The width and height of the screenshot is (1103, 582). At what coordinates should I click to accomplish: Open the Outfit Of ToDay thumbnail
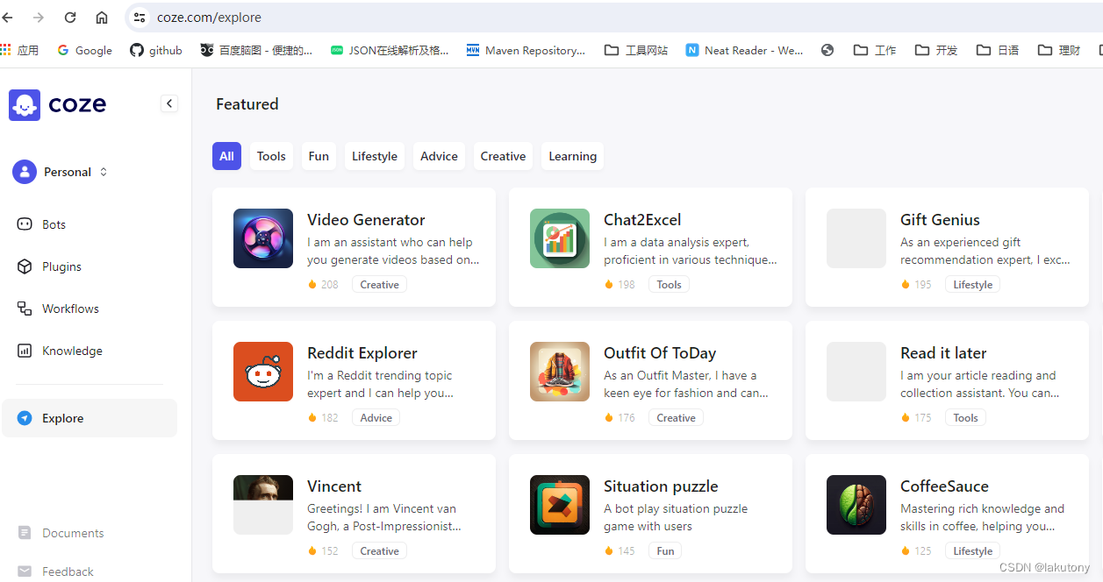[560, 372]
